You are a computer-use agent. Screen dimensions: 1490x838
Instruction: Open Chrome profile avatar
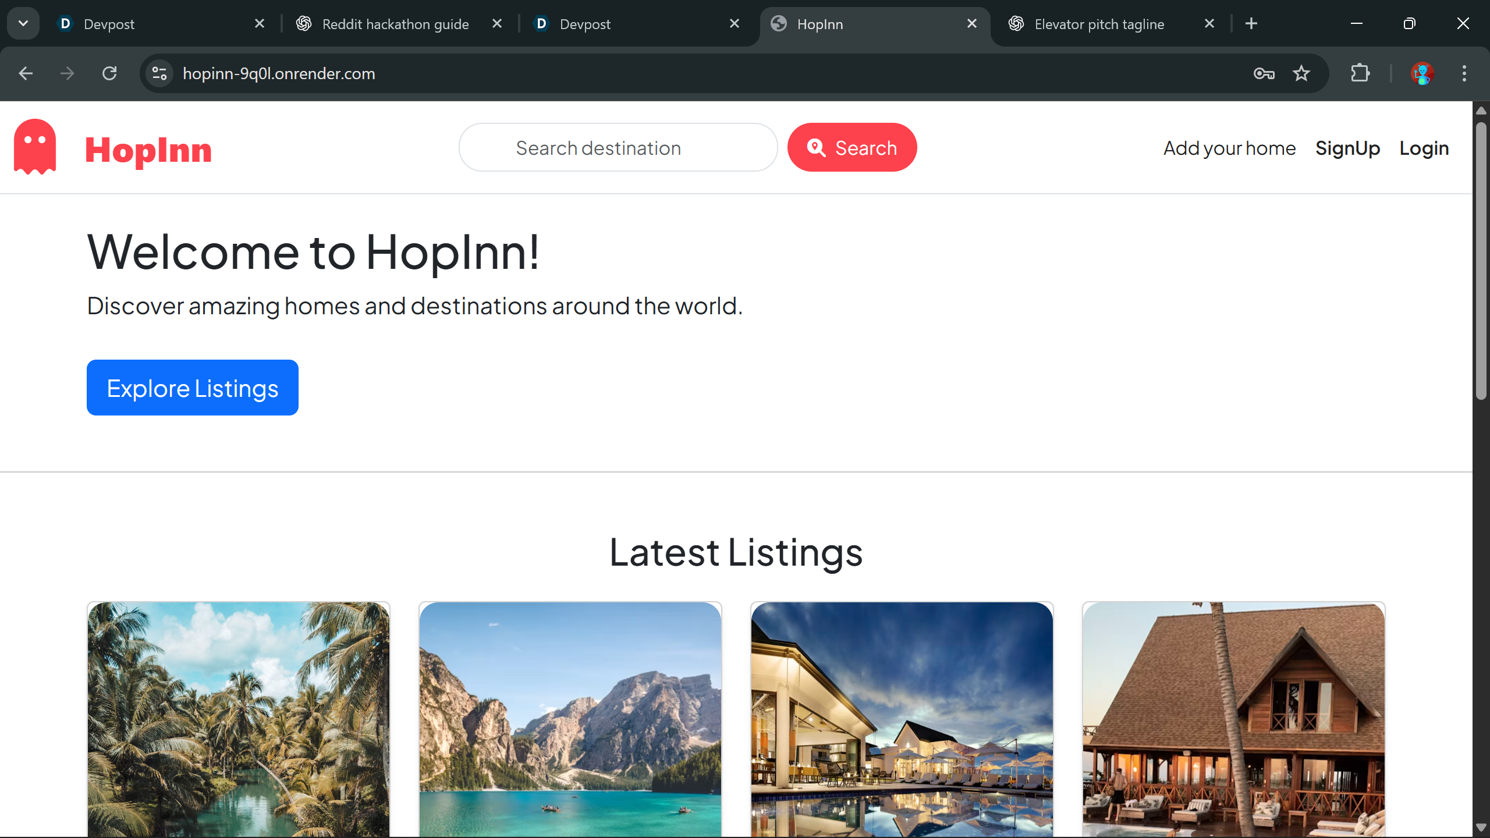click(x=1422, y=73)
